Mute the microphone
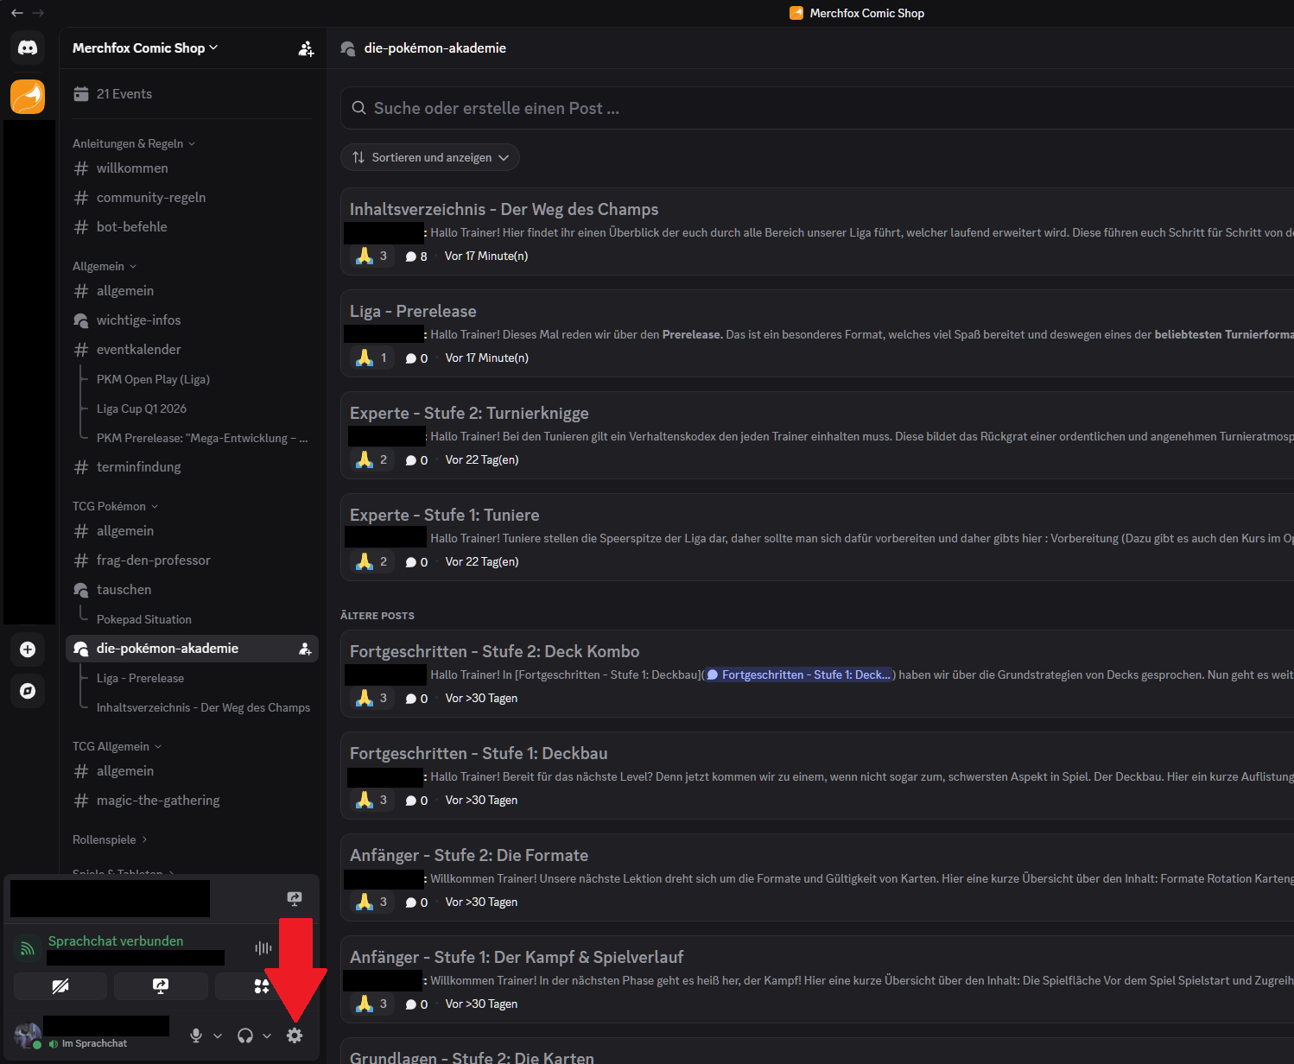The height and width of the screenshot is (1064, 1294). tap(196, 1035)
